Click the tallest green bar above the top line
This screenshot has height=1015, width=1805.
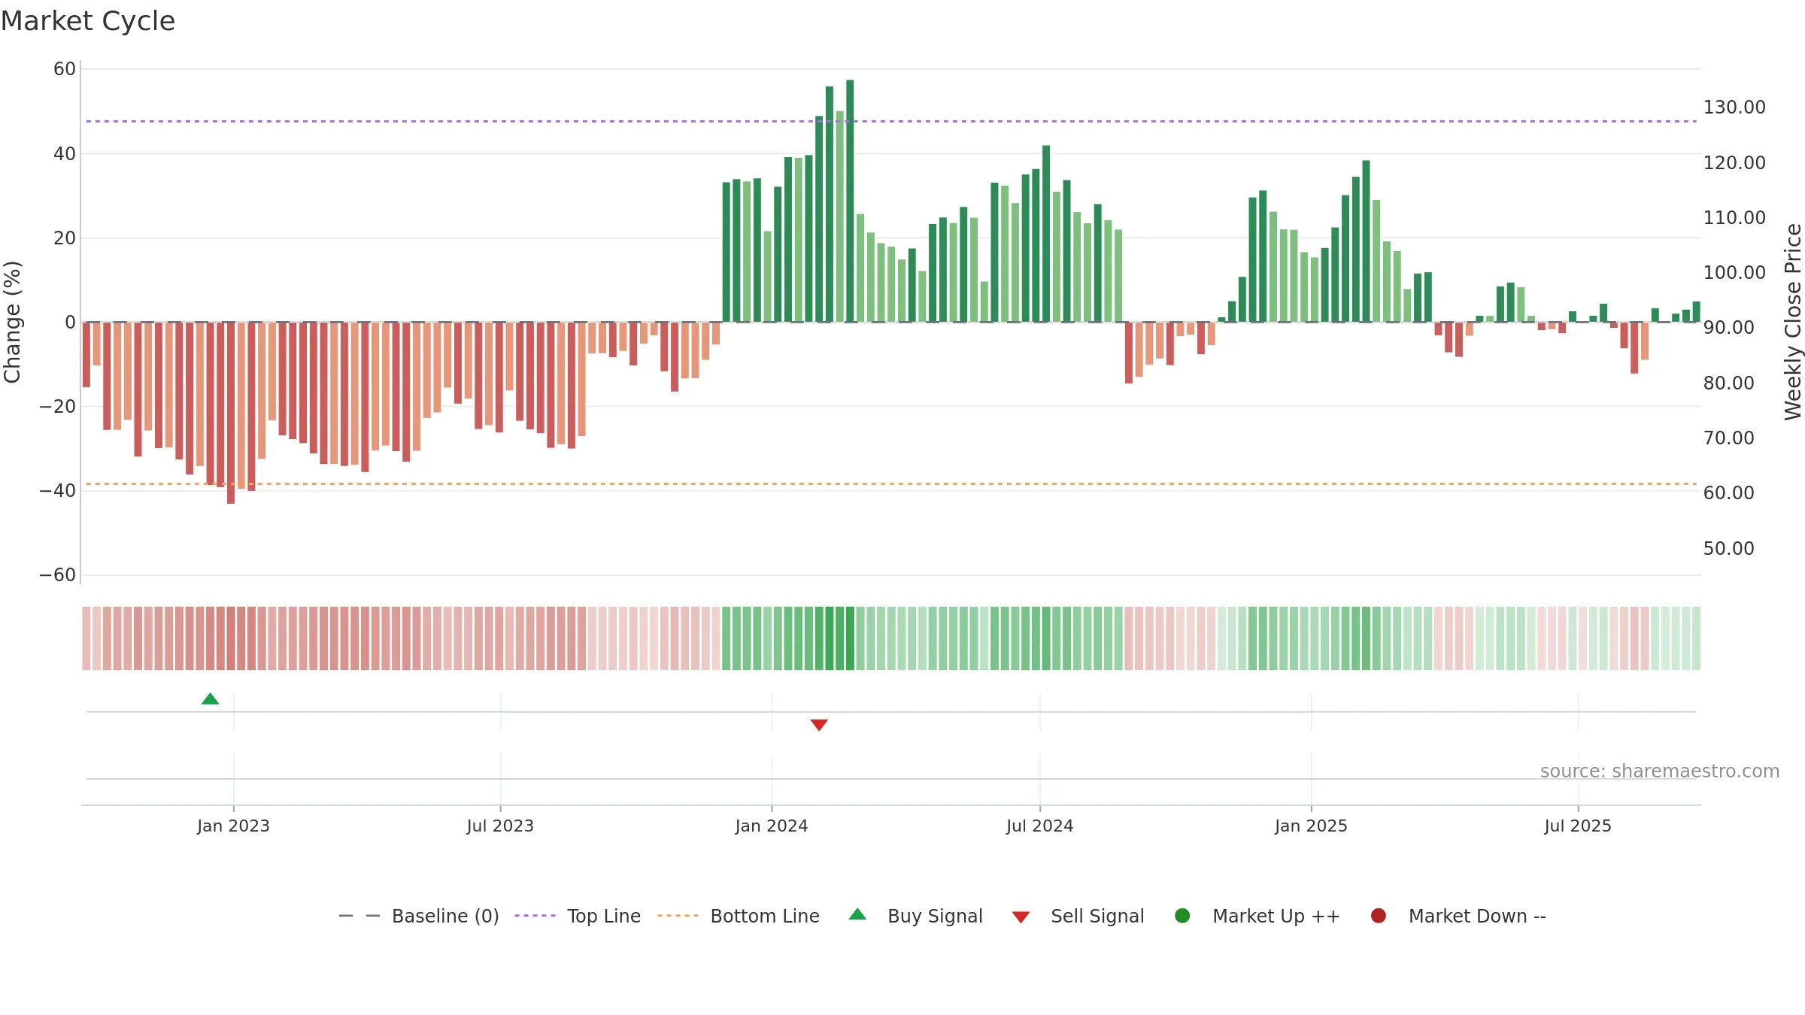[850, 201]
